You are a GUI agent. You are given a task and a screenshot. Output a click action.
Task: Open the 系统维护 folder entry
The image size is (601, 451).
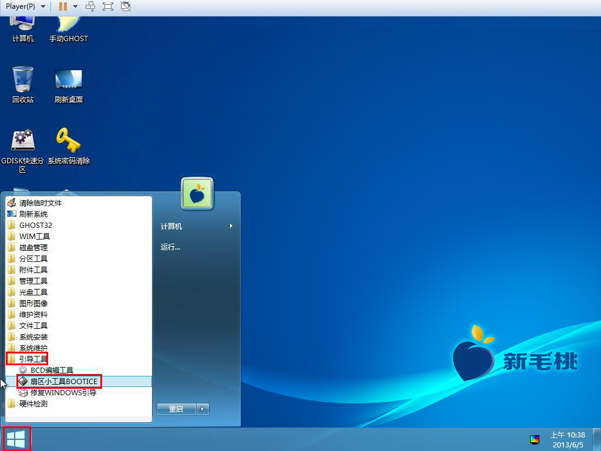[79, 348]
